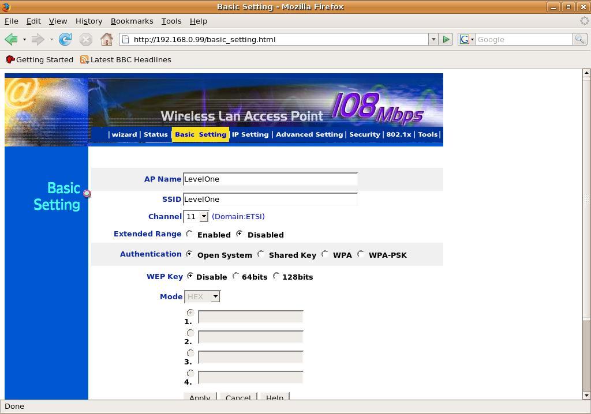Click the green Back arrow icon
The image size is (591, 414).
12,39
